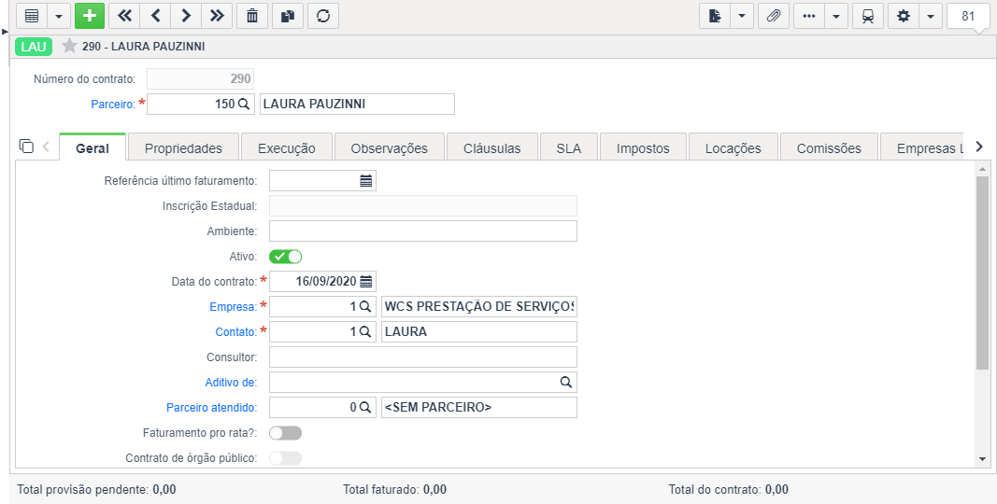Click the more options ellipsis

click(x=809, y=16)
